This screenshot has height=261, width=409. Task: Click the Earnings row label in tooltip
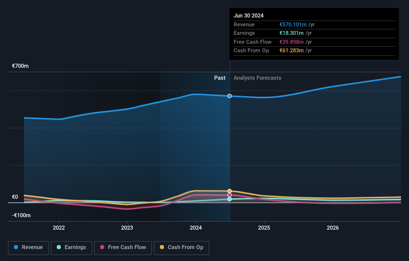[244, 33]
